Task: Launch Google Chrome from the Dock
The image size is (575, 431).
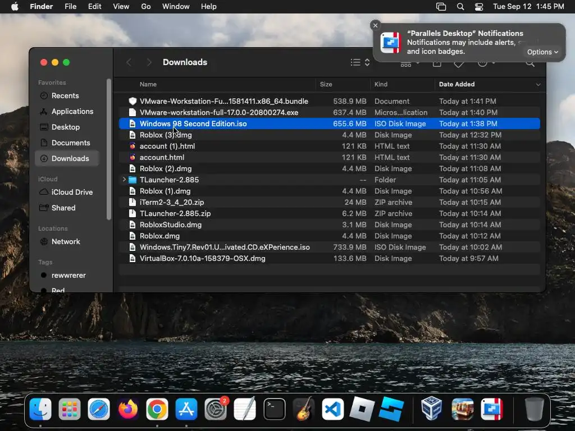Action: [157, 409]
